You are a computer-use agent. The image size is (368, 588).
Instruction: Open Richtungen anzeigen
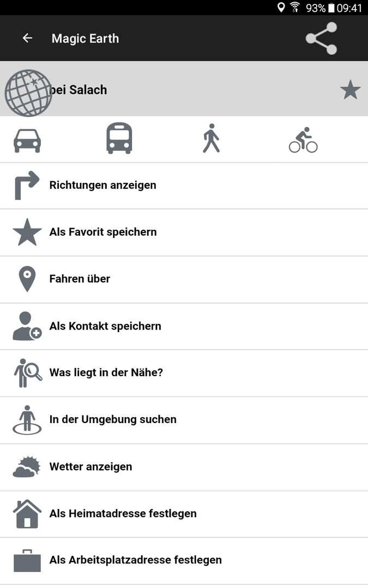pos(184,186)
